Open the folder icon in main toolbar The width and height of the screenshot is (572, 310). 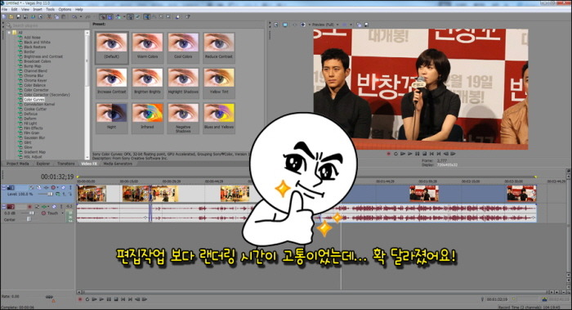click(x=11, y=17)
